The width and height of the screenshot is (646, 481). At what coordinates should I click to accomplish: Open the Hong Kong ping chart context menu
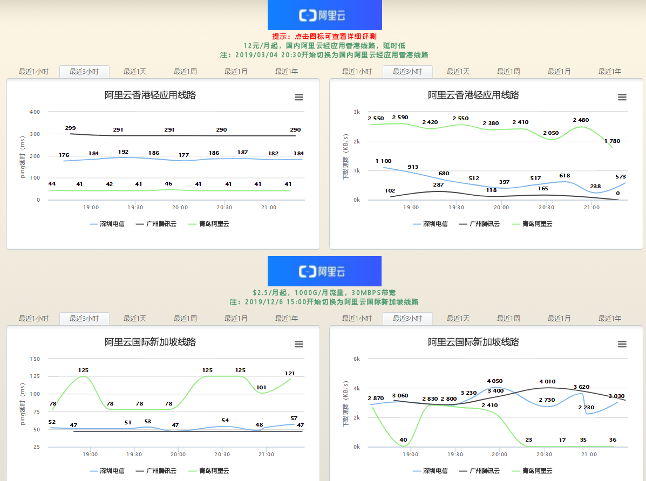[298, 97]
